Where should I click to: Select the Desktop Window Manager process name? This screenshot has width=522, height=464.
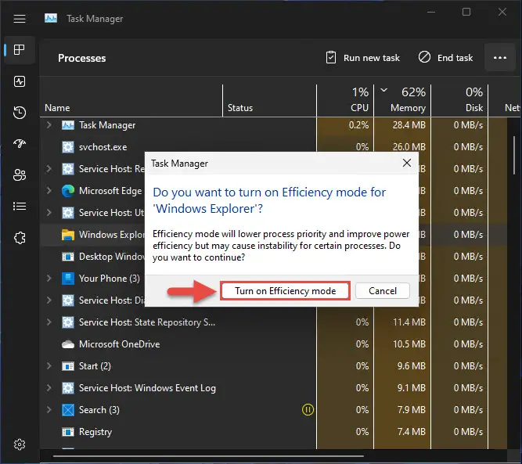(x=112, y=257)
